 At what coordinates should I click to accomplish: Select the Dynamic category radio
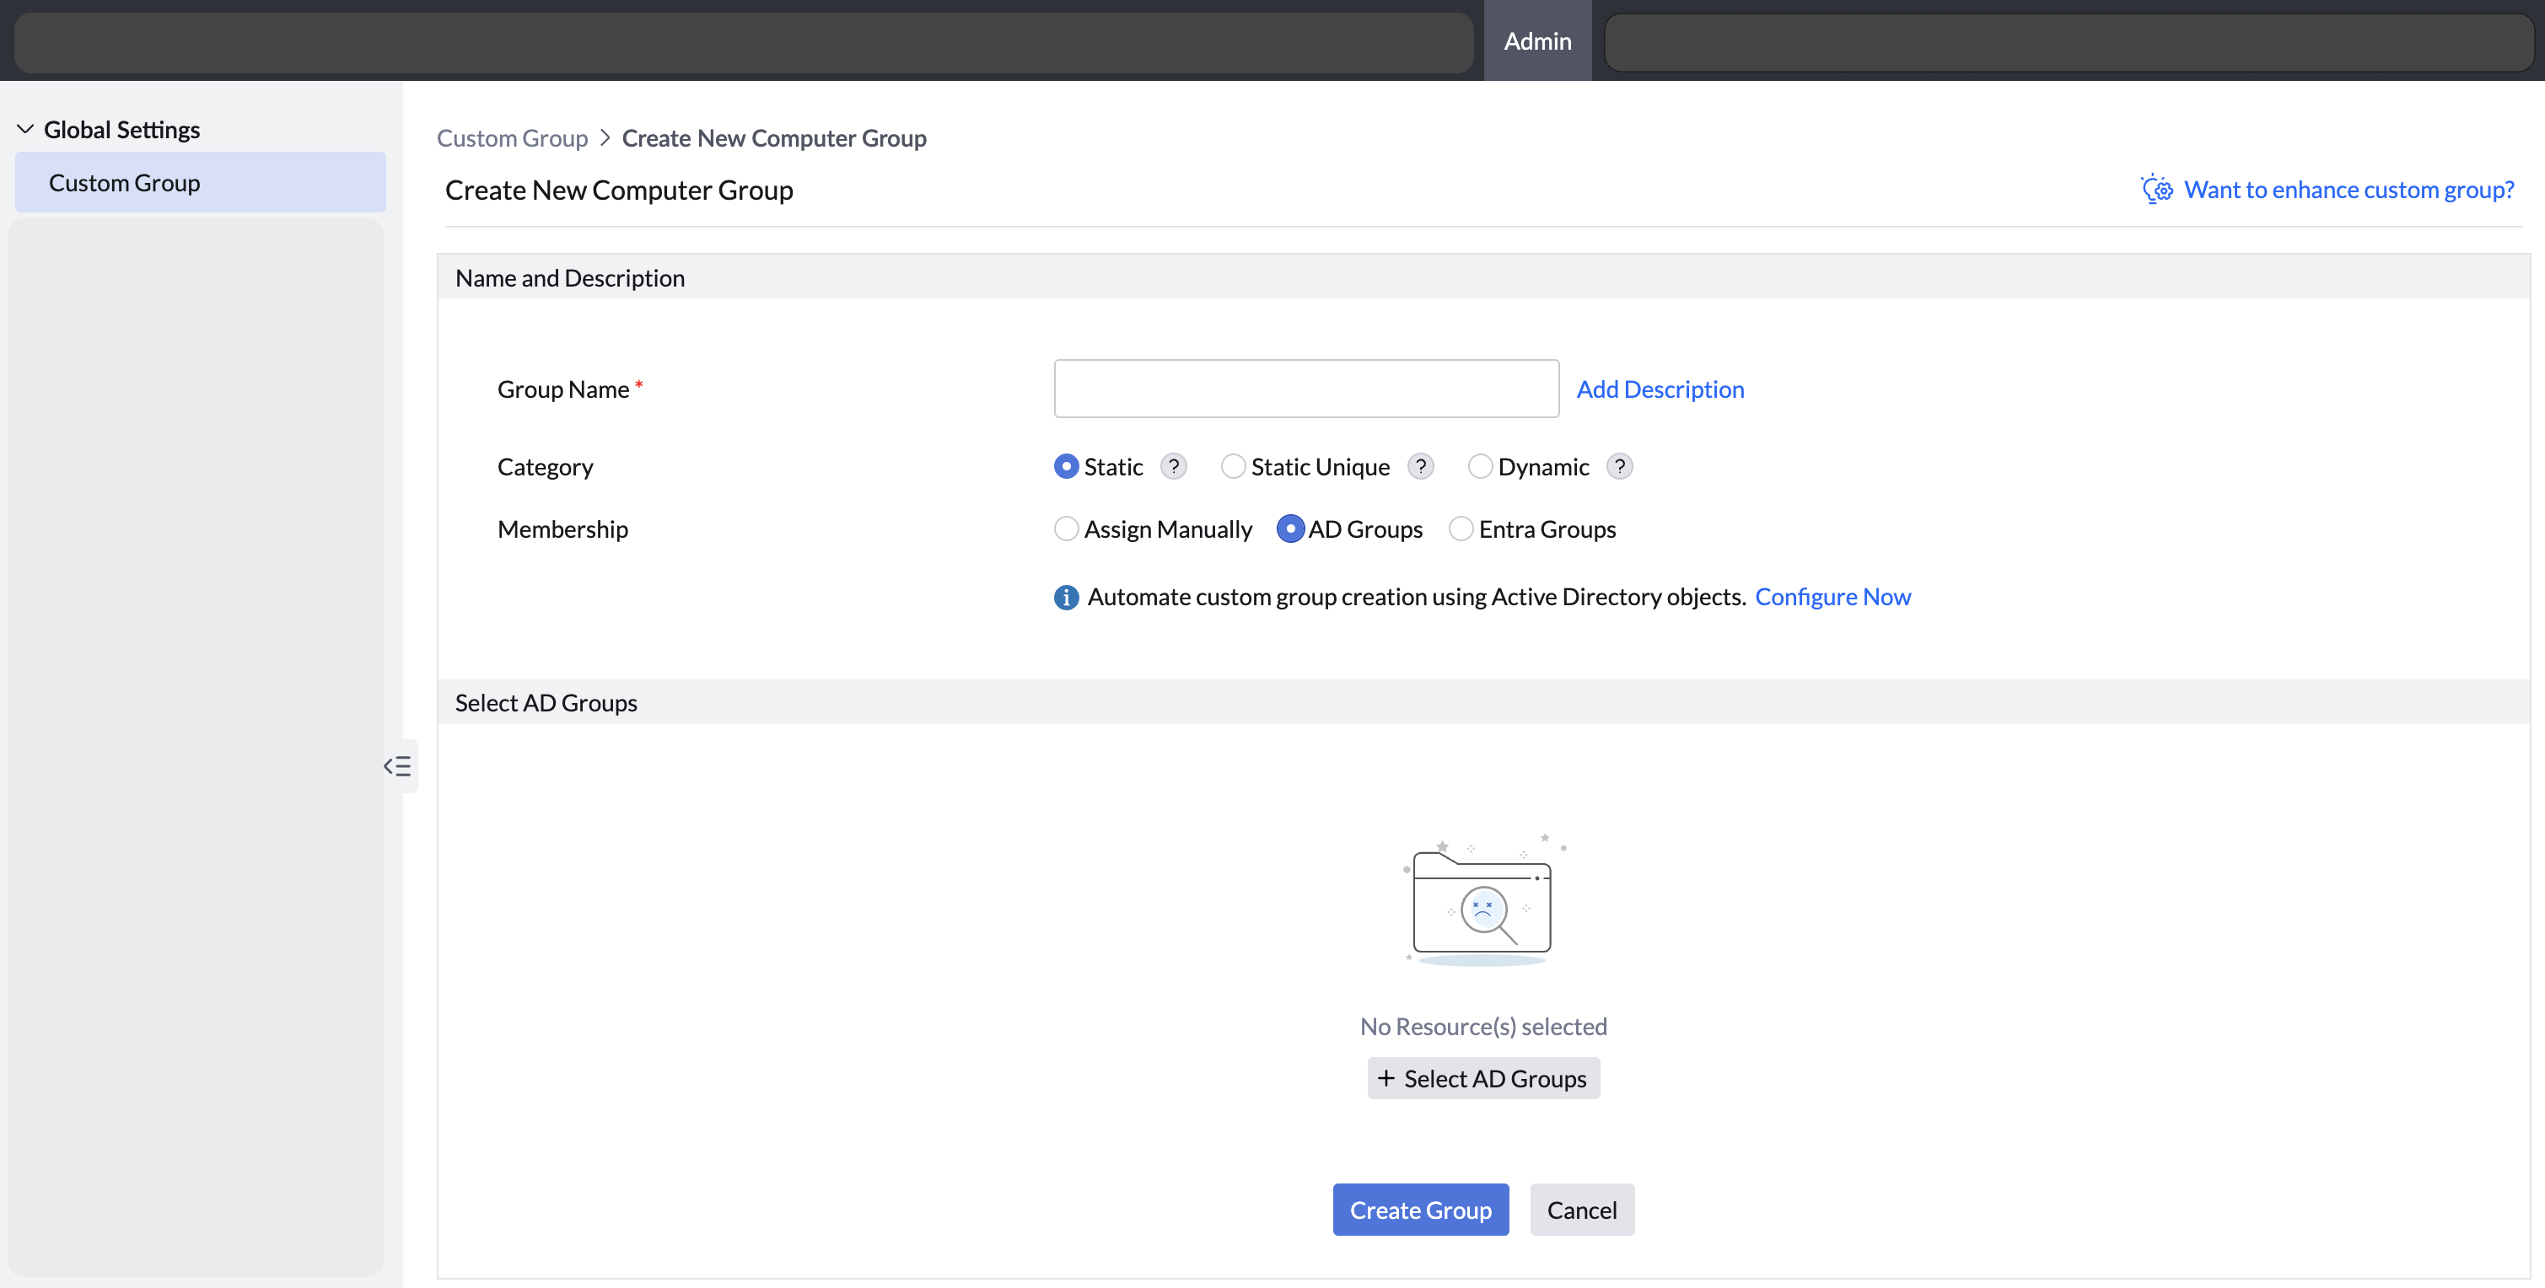pos(1479,466)
